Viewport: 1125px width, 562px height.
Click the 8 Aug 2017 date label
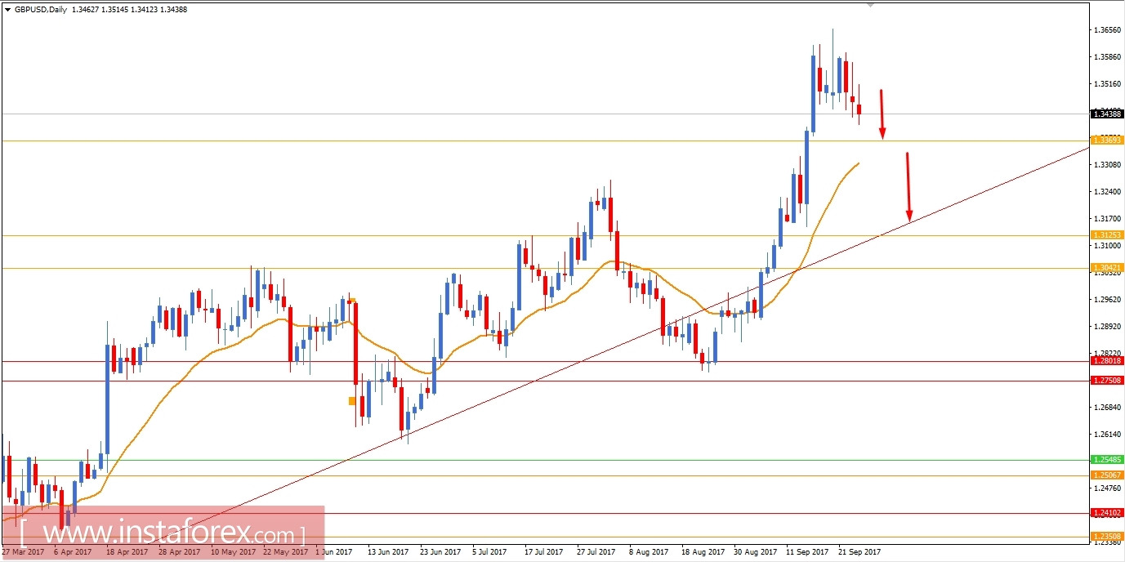pyautogui.click(x=650, y=552)
